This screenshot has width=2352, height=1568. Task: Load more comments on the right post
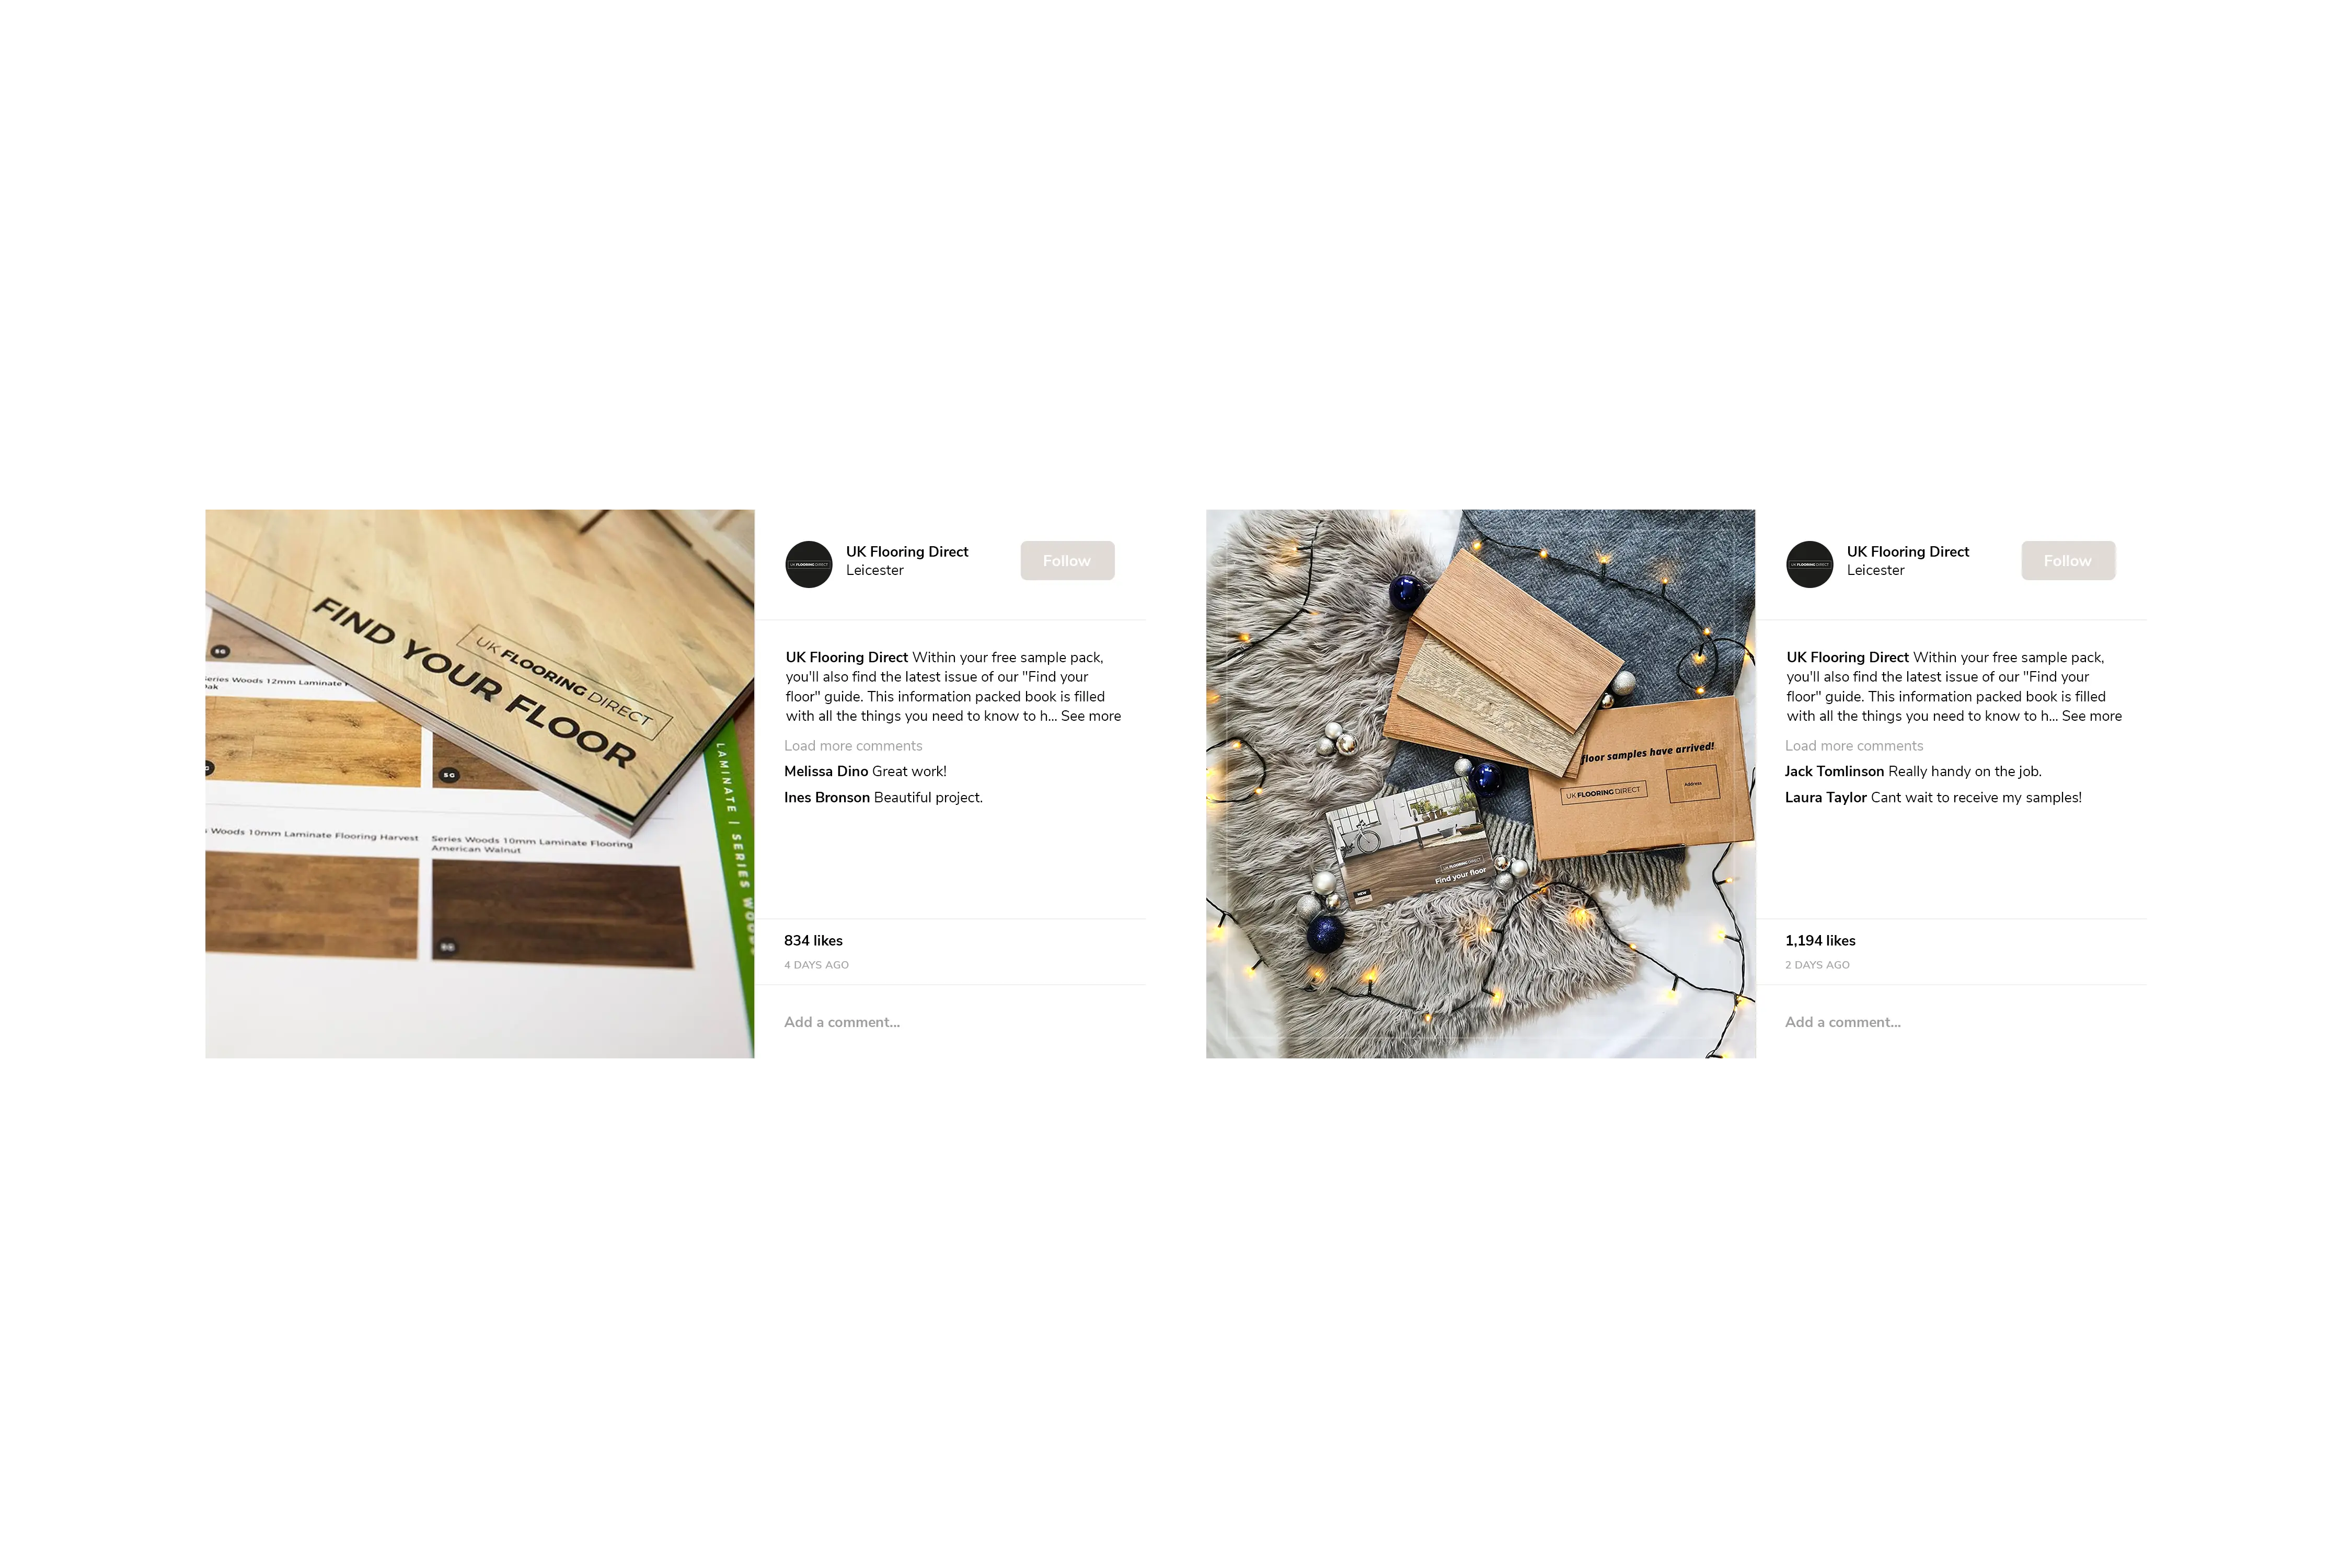1854,746
